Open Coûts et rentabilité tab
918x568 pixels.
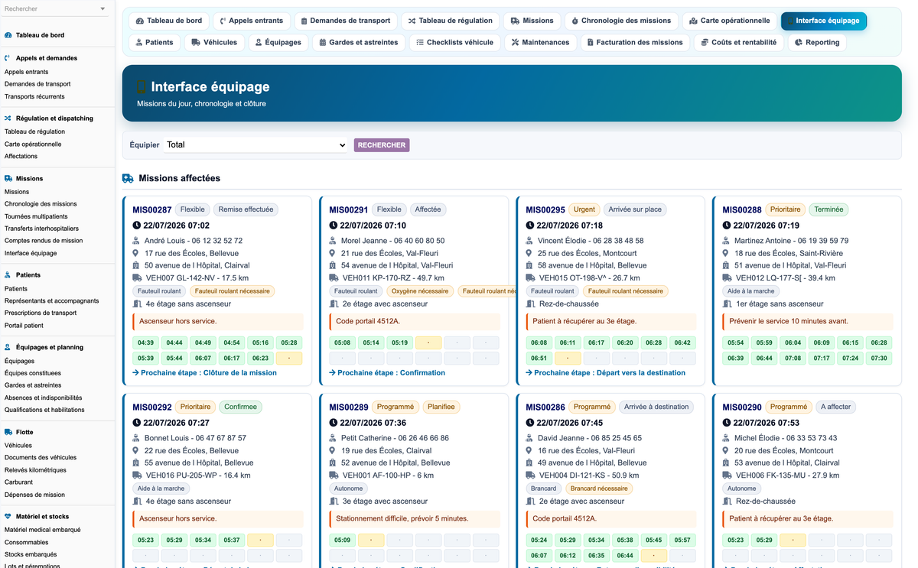point(738,42)
